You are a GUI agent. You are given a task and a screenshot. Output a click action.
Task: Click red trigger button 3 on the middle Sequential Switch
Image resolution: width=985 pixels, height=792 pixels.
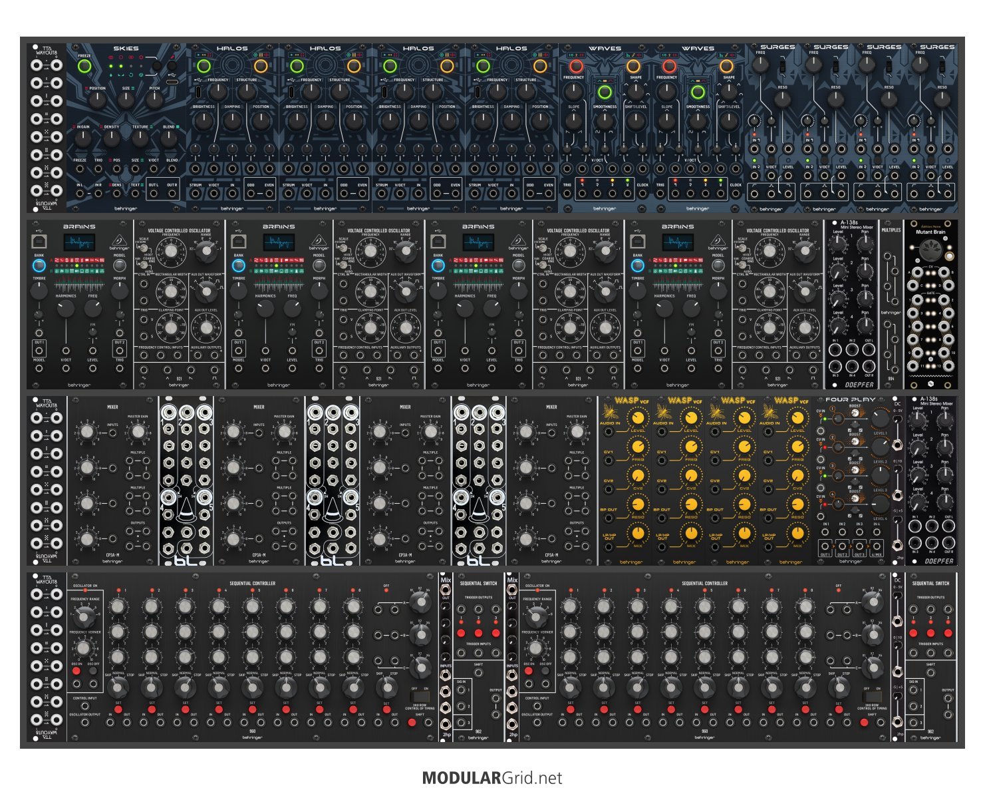point(495,633)
